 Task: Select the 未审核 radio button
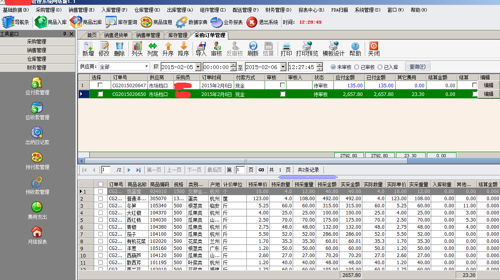(x=333, y=67)
